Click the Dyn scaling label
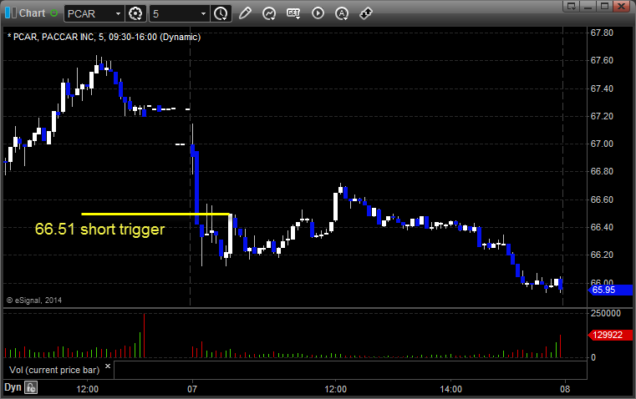Screen dimensions: 636x399 [13, 387]
